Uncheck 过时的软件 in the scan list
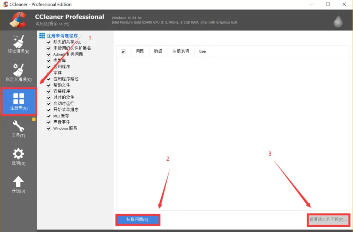The width and height of the screenshot is (353, 232). tap(48, 97)
